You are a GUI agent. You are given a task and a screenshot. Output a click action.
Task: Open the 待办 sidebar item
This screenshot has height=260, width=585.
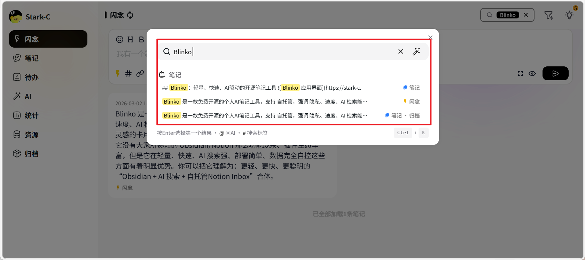[48, 77]
